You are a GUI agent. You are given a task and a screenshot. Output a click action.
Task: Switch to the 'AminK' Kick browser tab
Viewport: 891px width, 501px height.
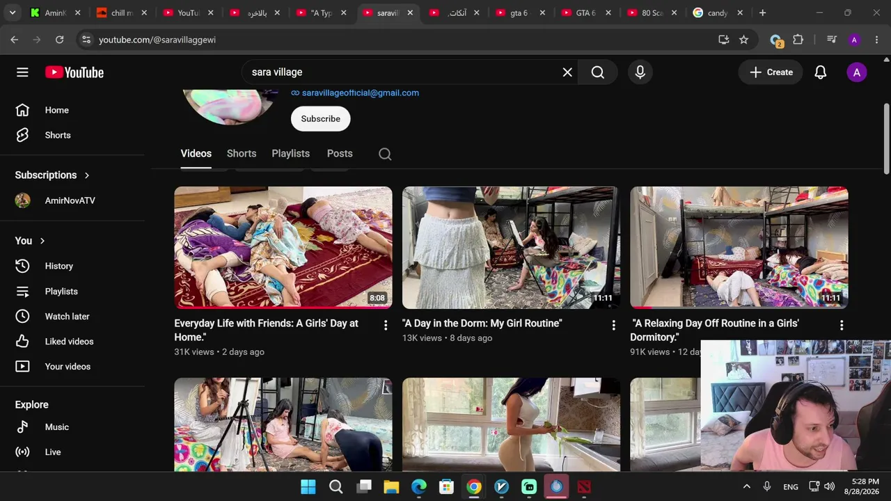click(x=56, y=13)
